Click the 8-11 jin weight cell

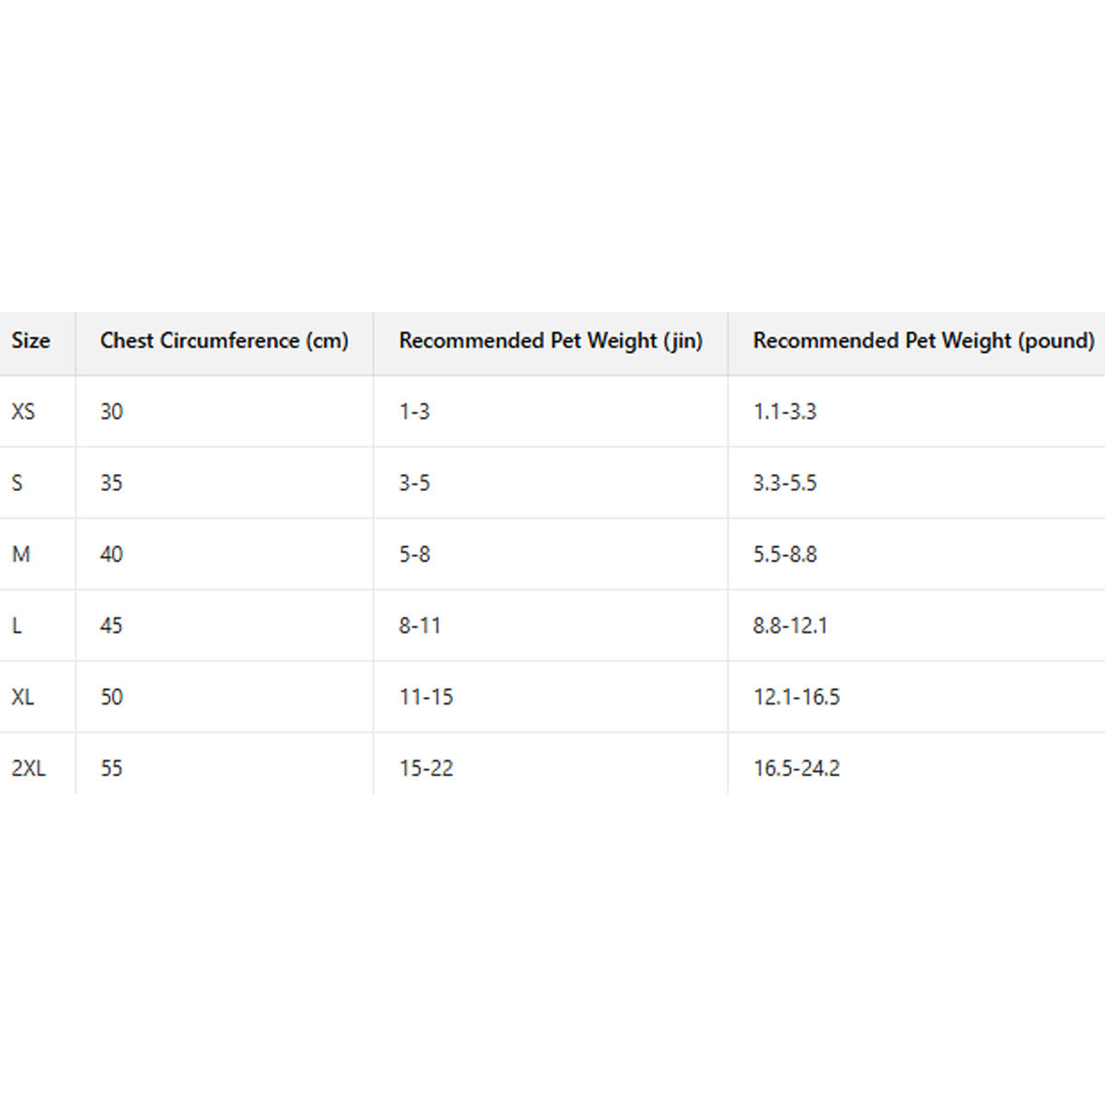(x=420, y=626)
